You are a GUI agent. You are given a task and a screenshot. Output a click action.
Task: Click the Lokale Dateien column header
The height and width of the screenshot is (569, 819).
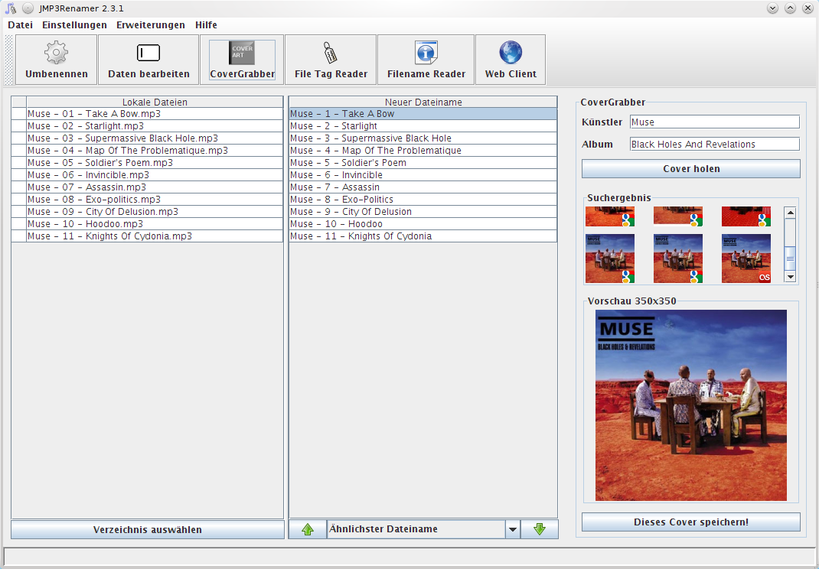(x=155, y=102)
